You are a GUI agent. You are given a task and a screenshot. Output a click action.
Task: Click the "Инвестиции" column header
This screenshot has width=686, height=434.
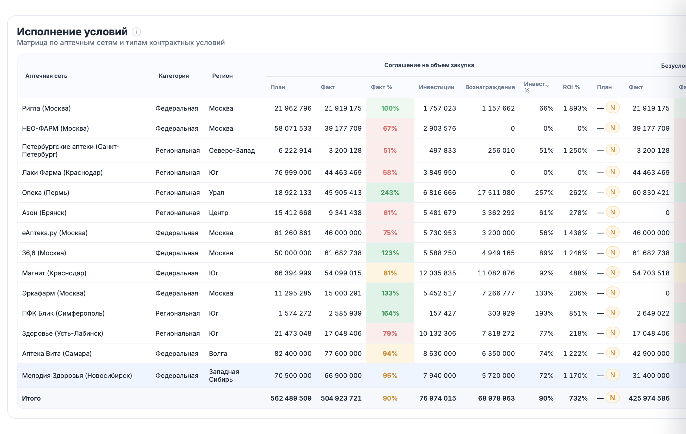436,87
